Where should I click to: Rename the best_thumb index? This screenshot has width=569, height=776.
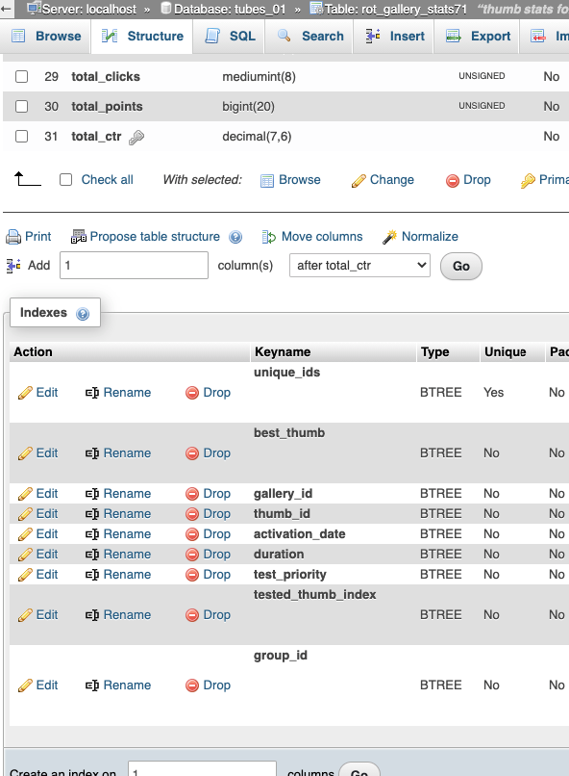[118, 453]
